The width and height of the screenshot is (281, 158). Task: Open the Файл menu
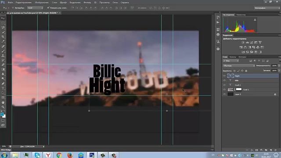pos(10,3)
